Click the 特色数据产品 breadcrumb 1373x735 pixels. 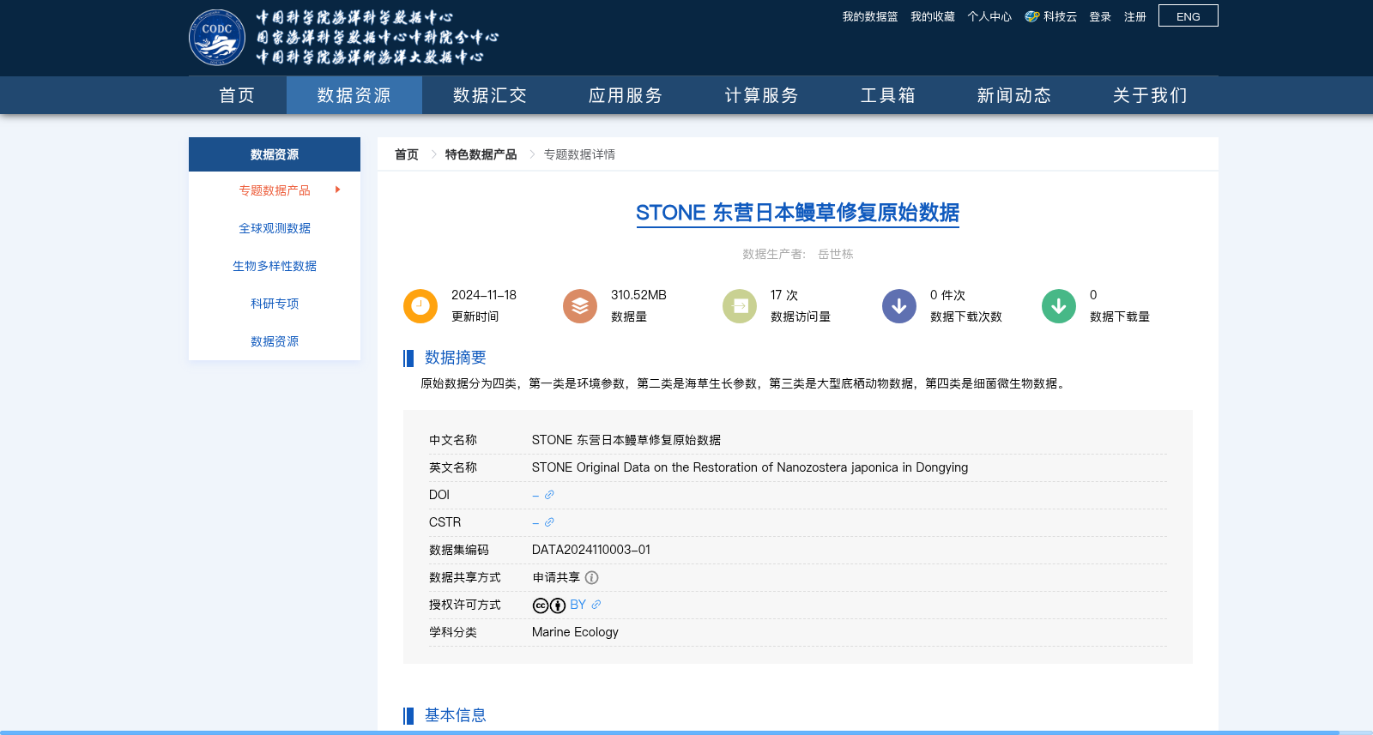click(481, 154)
